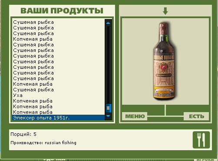
Task: Click the products list scroll-down arrow
Action: pos(108,116)
